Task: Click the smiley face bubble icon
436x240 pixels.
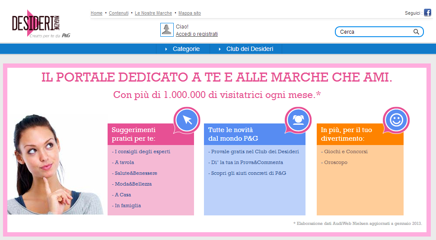Action: [396, 120]
